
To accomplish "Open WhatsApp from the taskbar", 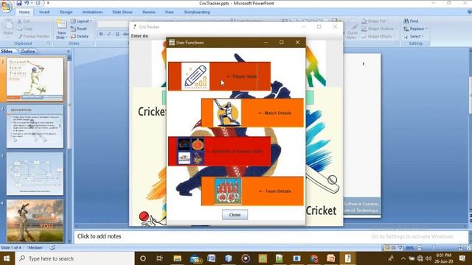I will point(263,258).
